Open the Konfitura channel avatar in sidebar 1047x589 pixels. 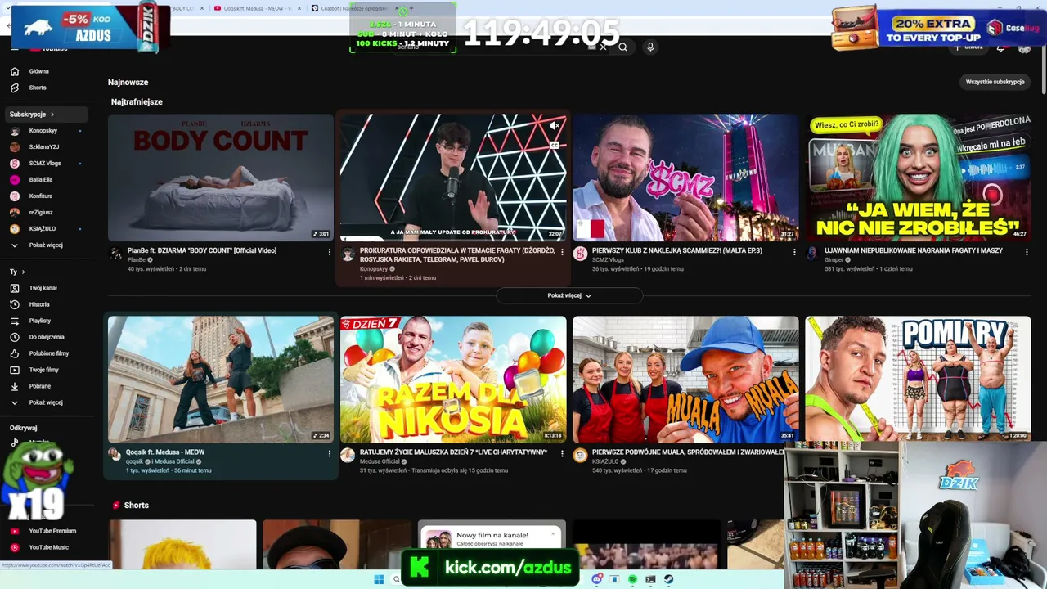point(15,196)
